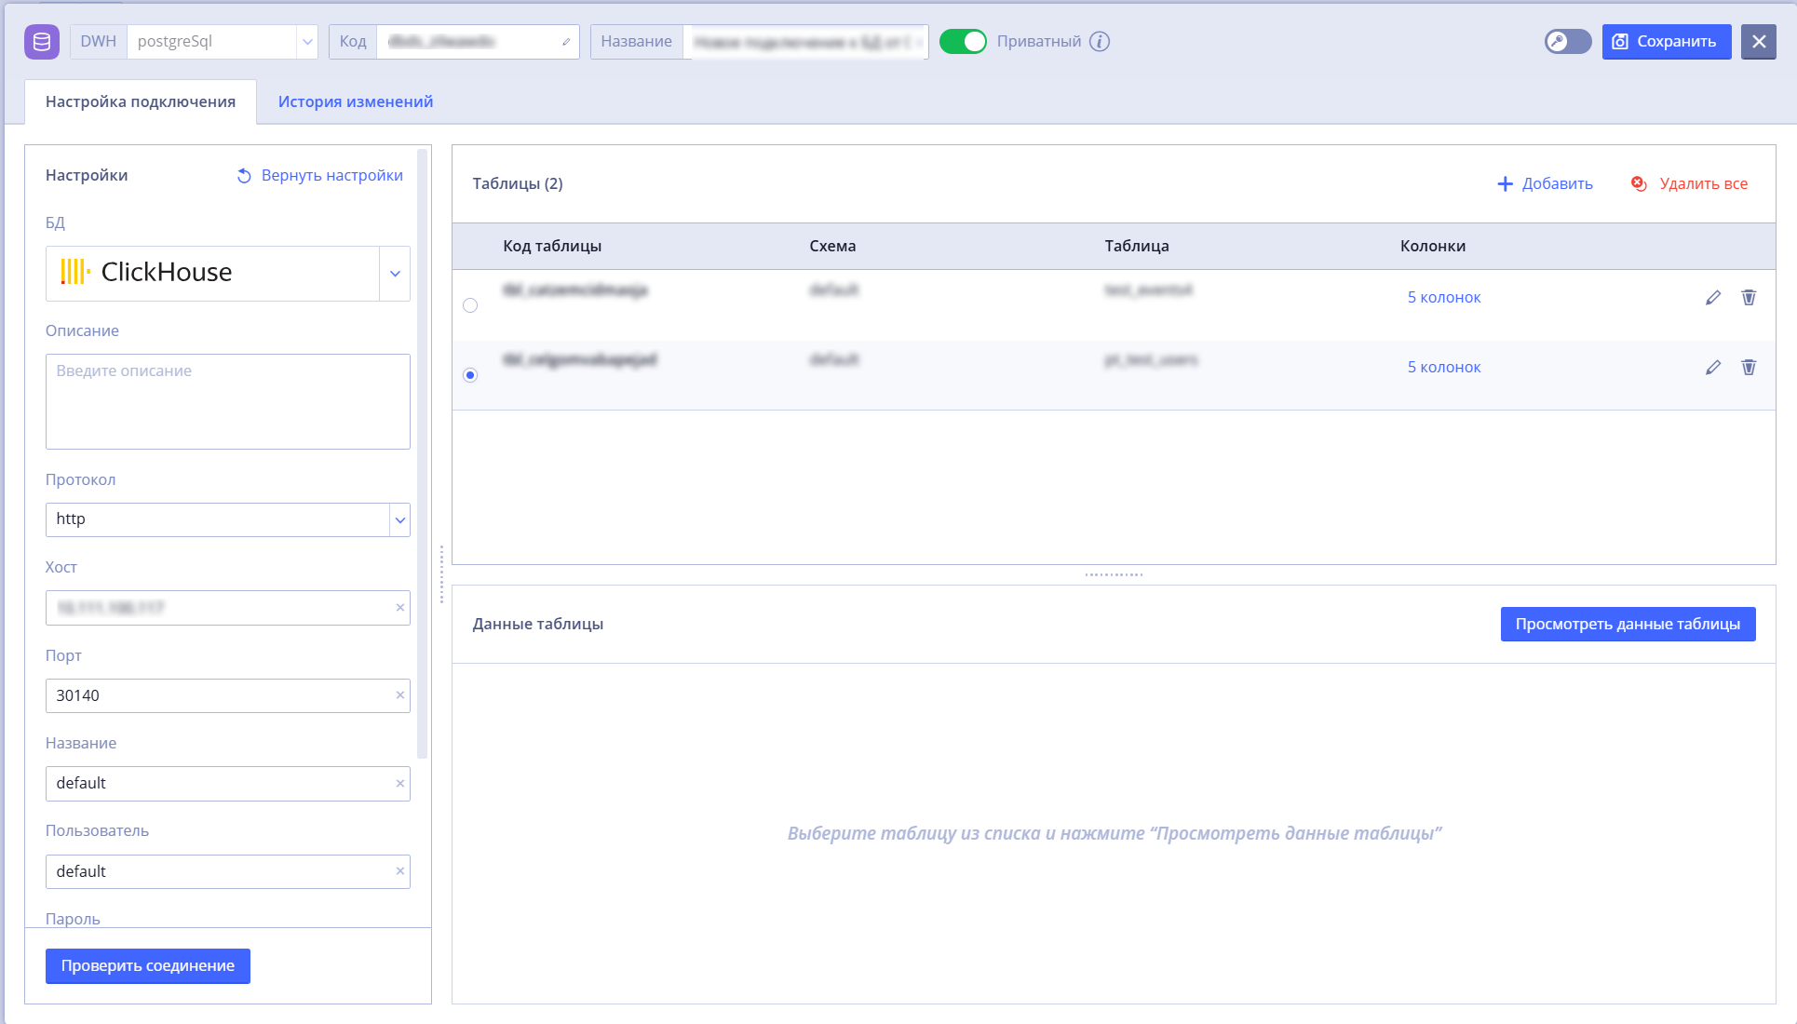Screen dimensions: 1797x1024
Task: Toggle the key switch near Сохранить
Action: [1568, 42]
